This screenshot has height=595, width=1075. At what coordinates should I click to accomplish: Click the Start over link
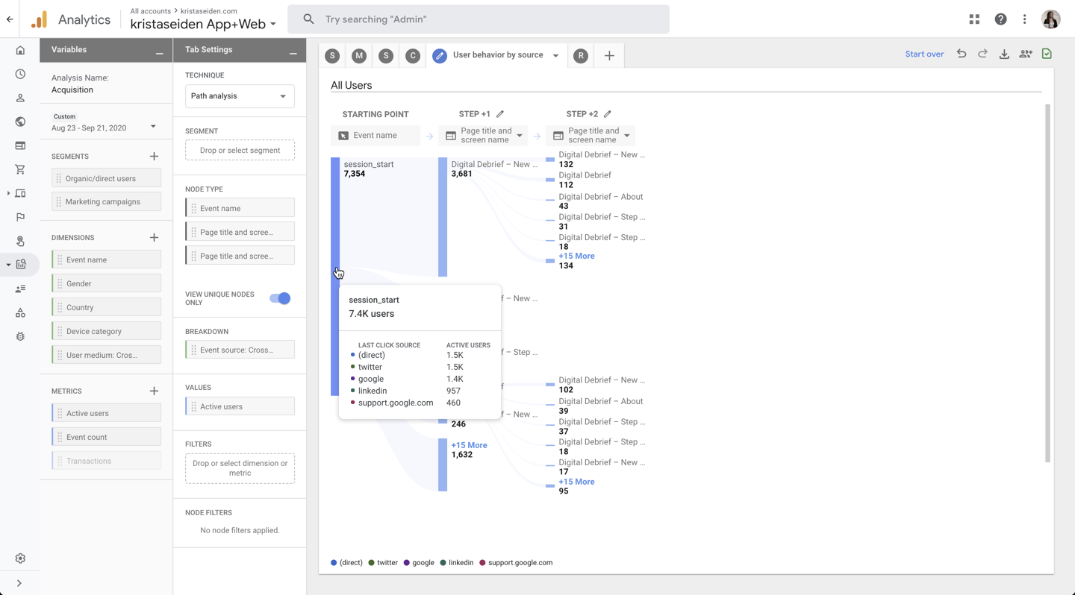click(924, 54)
